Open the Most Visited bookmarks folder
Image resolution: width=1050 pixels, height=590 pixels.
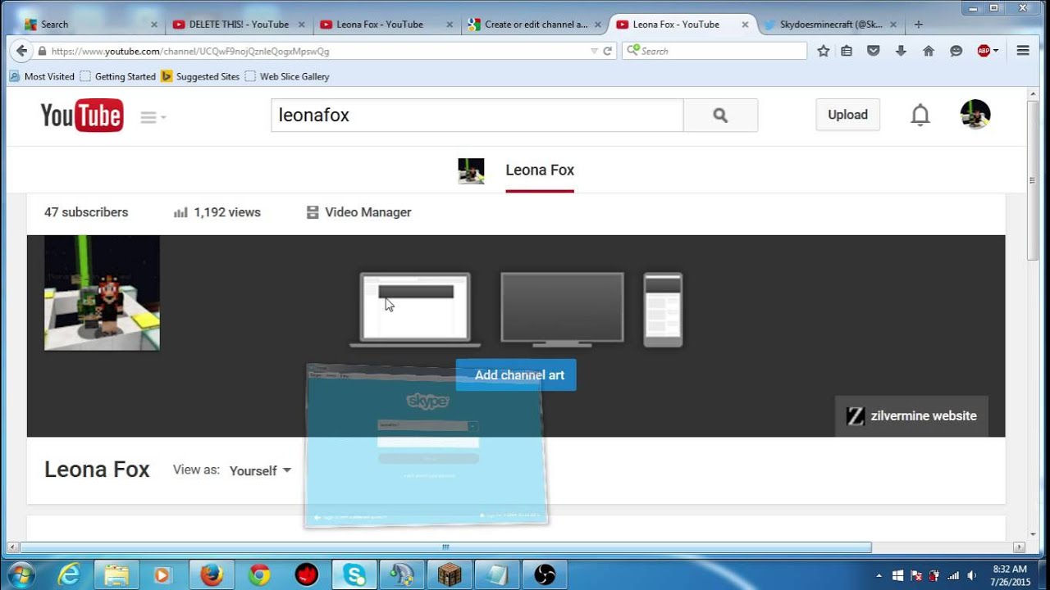click(x=42, y=76)
